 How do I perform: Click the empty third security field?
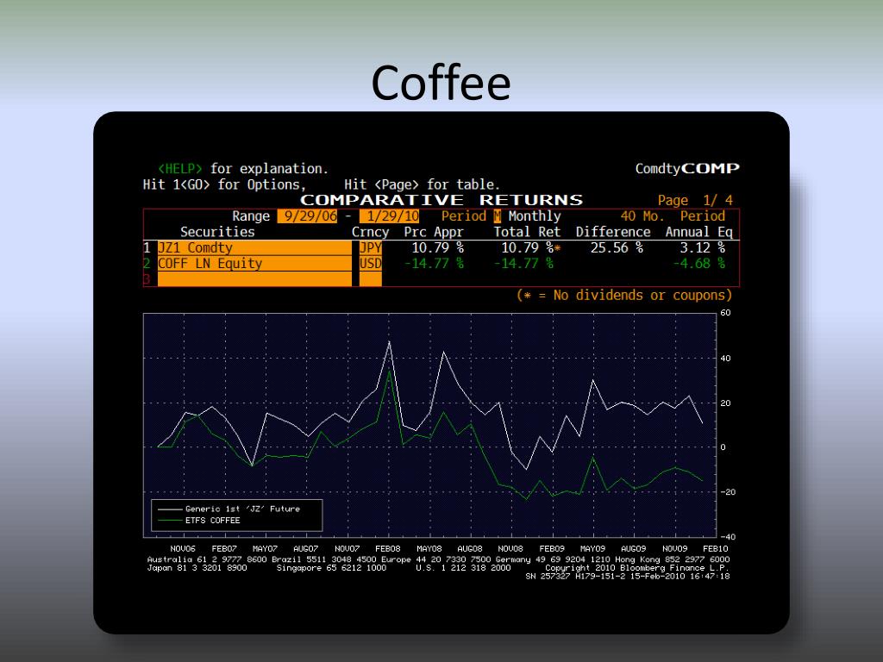coord(254,279)
